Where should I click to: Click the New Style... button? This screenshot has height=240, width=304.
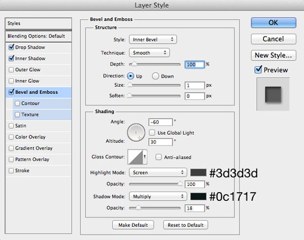[274, 55]
